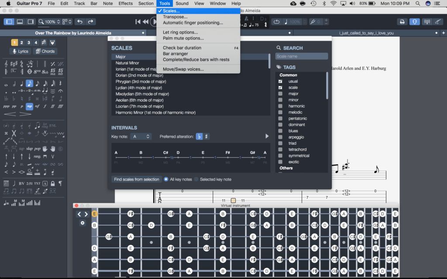Open virtual instrument settings gear
447x279 pixels.
pyautogui.click(x=83, y=223)
